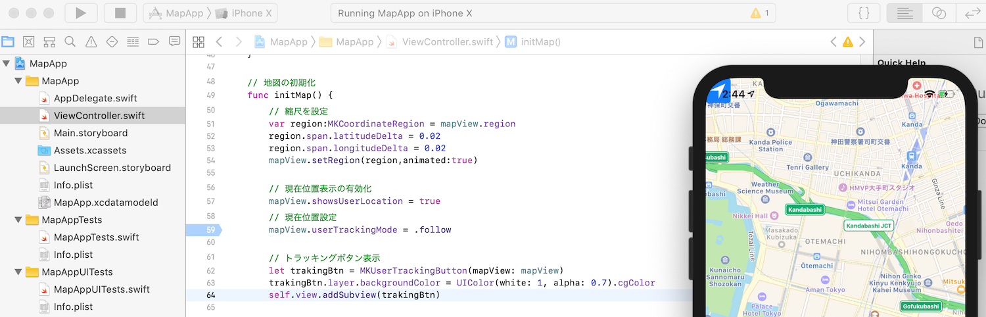Open the Source Control navigator
Screen dimensions: 986x317
click(x=28, y=42)
